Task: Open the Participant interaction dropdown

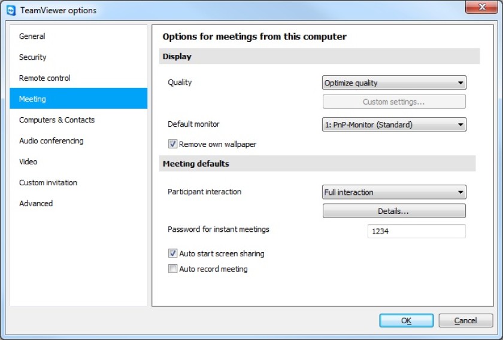Action: click(394, 192)
